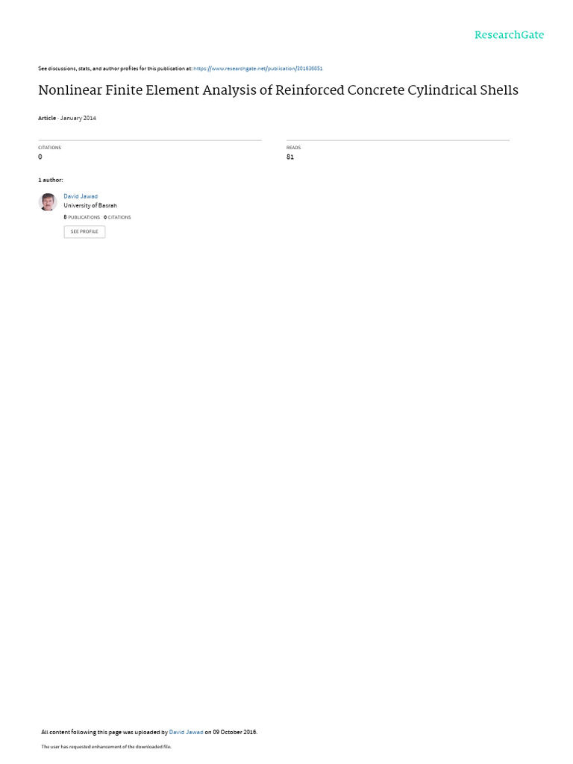Click the READS count 81
The image size is (573, 764).
[x=290, y=157]
